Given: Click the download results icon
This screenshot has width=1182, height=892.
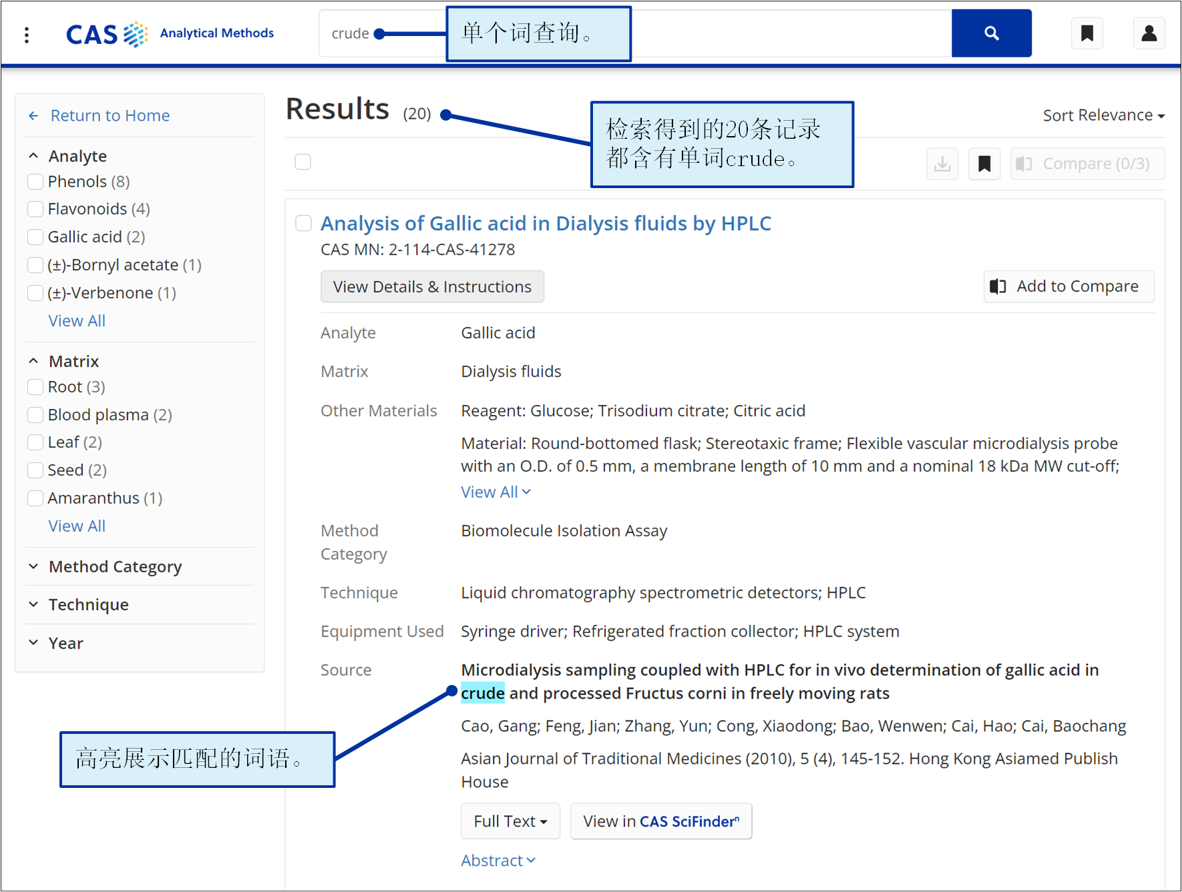Looking at the screenshot, I should coord(942,164).
